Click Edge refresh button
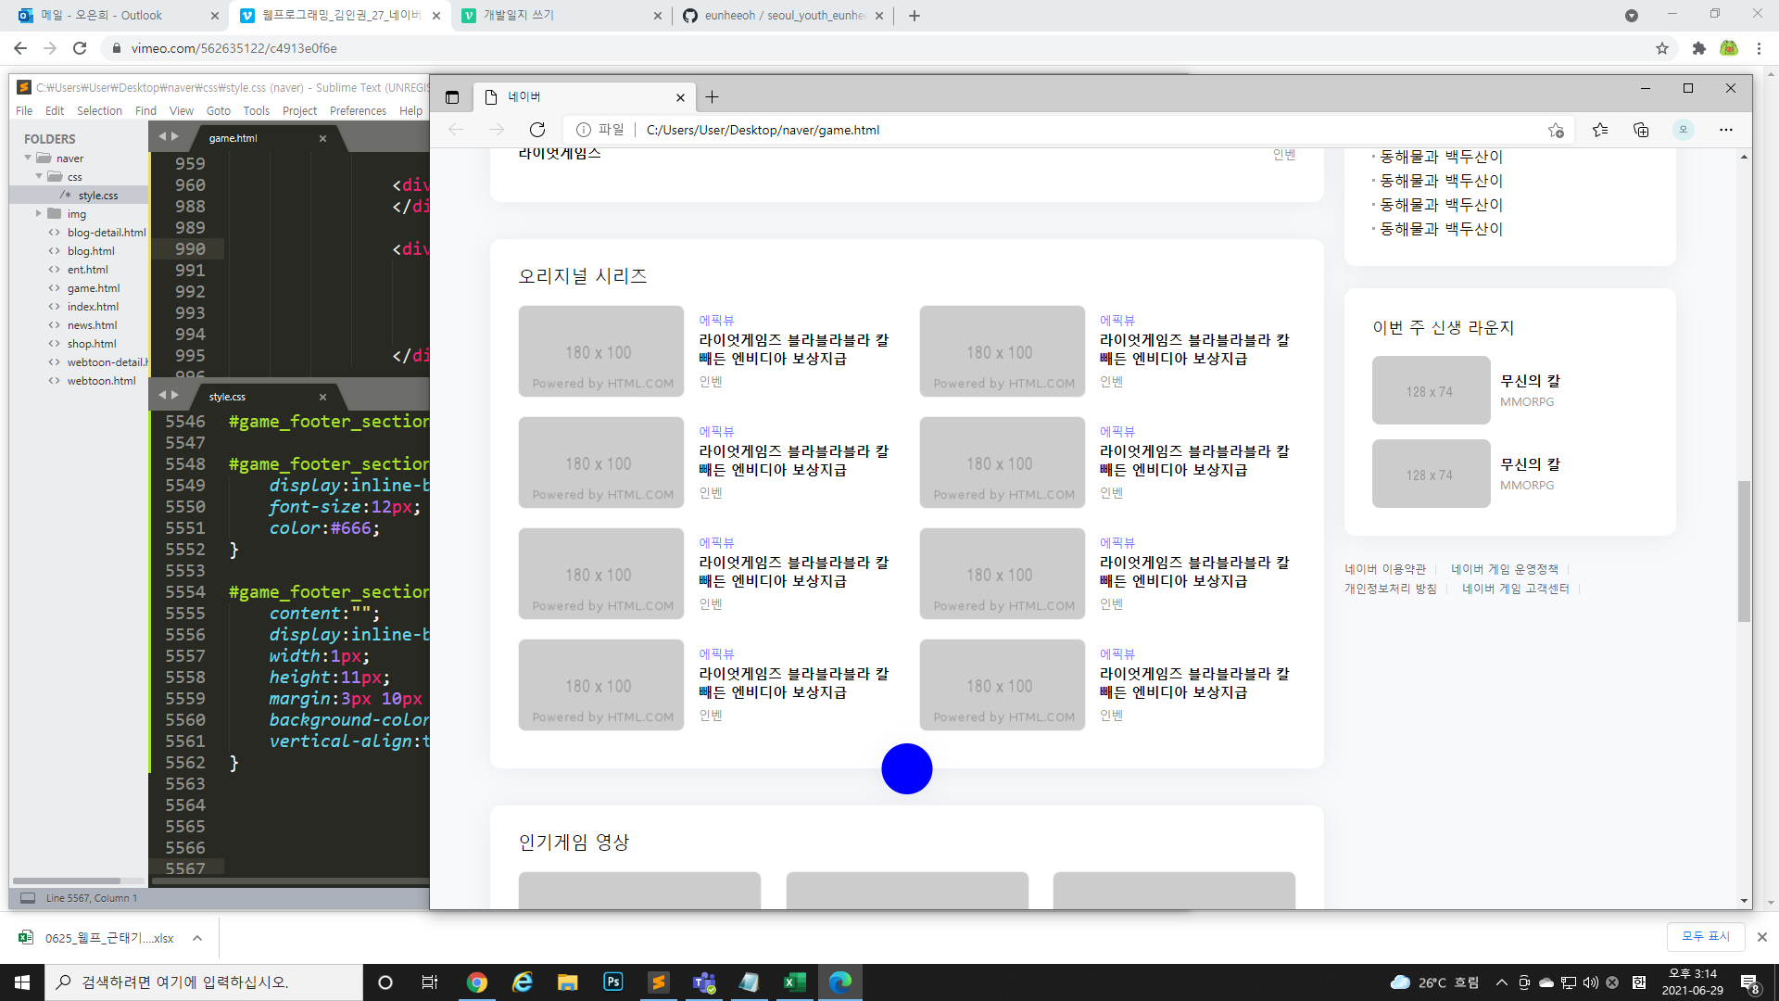Viewport: 1779px width, 1001px height. [x=537, y=130]
